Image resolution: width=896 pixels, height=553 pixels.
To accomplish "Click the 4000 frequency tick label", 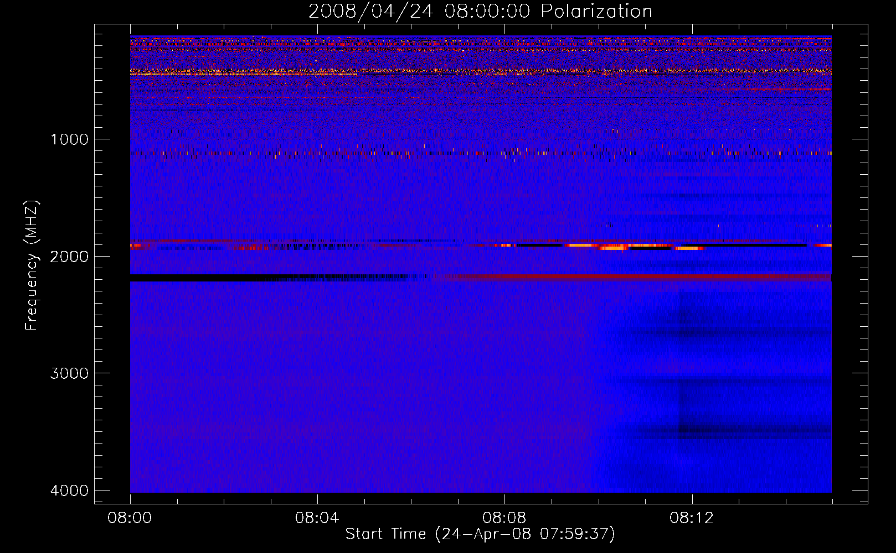I will point(69,491).
